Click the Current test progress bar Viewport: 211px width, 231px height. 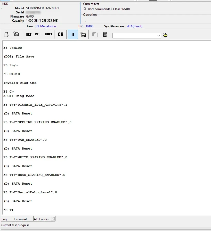pyautogui.click(x=106, y=229)
